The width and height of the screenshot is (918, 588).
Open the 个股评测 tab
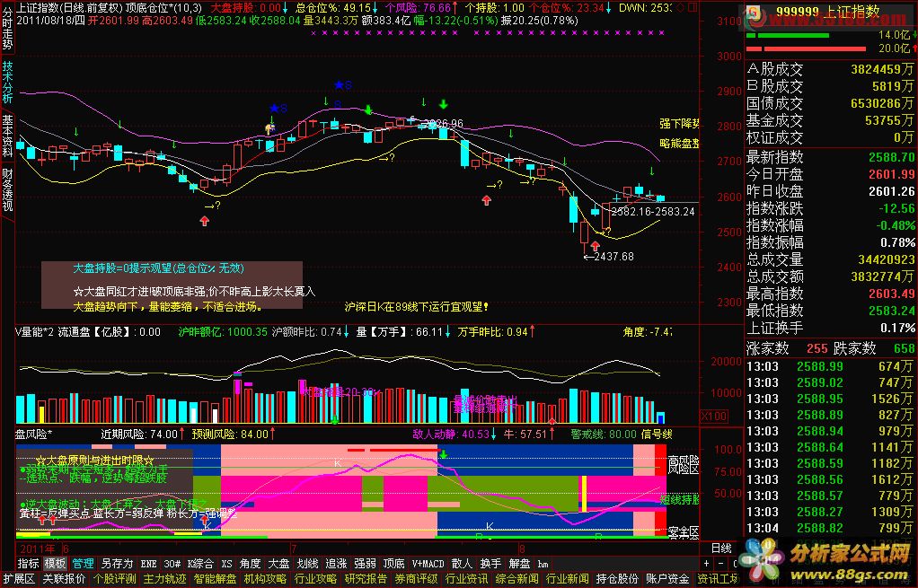(114, 579)
